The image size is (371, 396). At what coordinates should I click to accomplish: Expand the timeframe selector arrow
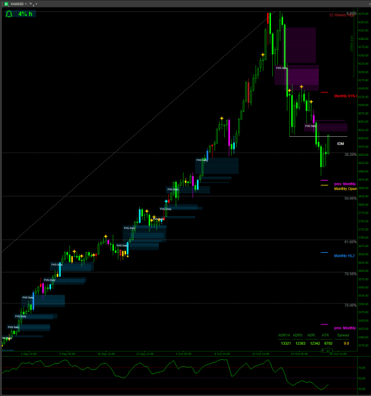36,4
